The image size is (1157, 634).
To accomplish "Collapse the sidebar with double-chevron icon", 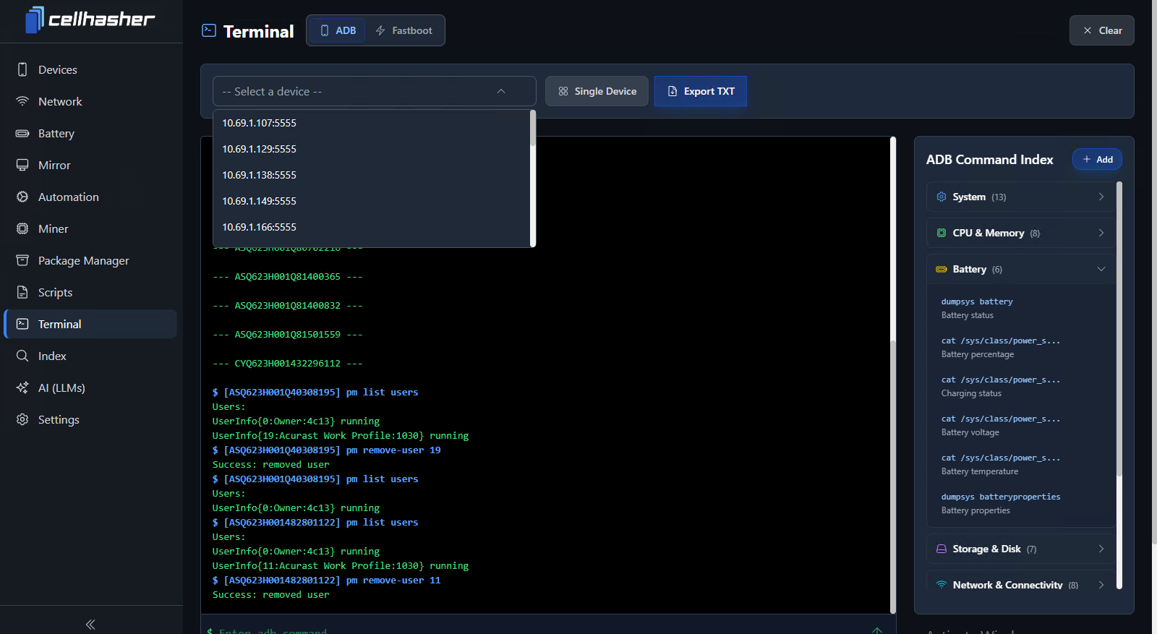I will pyautogui.click(x=90, y=624).
